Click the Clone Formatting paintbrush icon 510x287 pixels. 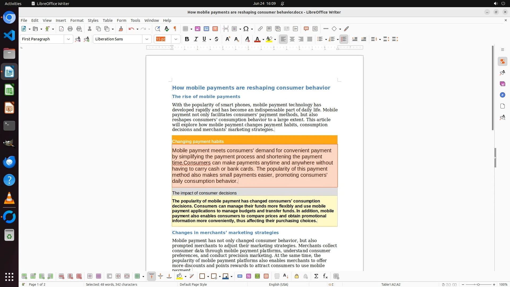(121, 29)
